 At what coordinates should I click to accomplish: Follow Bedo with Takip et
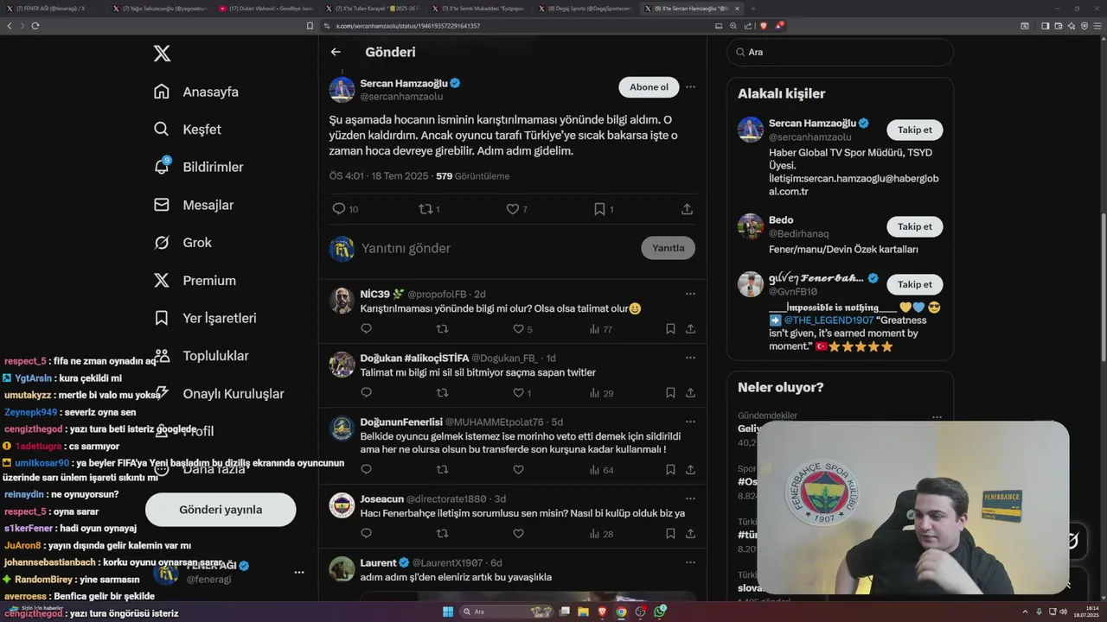tap(915, 226)
